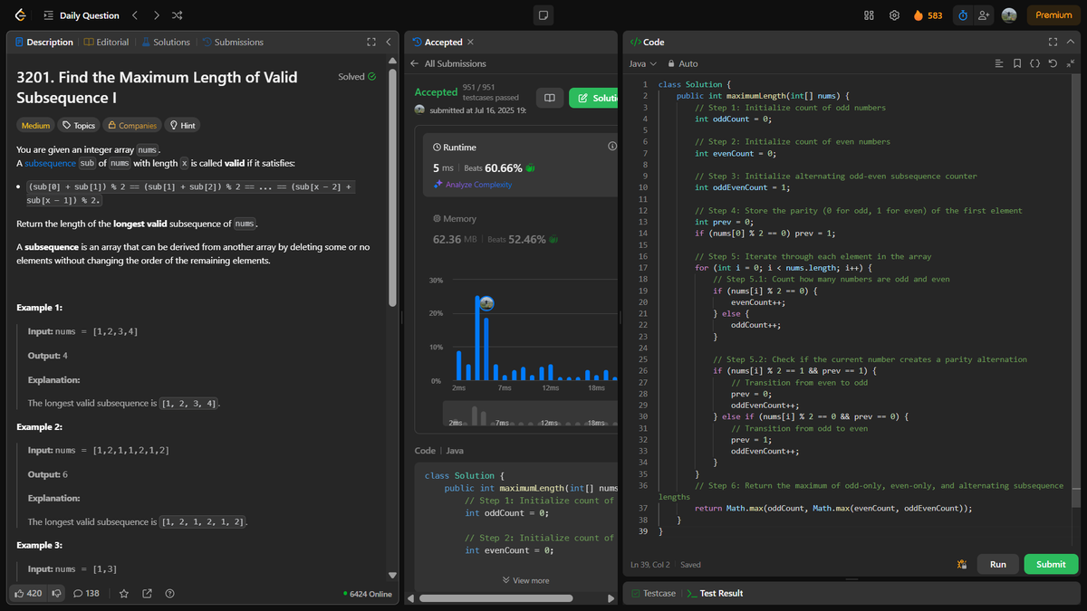Screen dimensions: 1087x611
Task: Click the Analyze Complexity link
Action: point(473,185)
